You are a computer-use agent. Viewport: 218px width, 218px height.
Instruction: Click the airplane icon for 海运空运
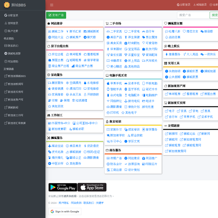tap(49, 146)
